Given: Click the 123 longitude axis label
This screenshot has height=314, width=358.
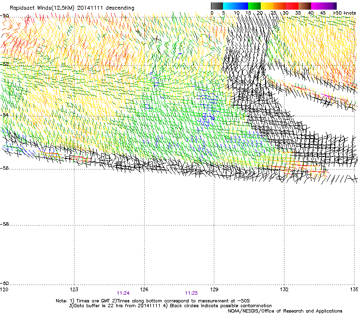Looking at the screenshot, I should [74, 289].
